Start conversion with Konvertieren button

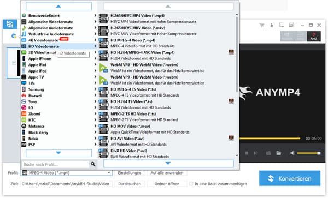click(290, 178)
